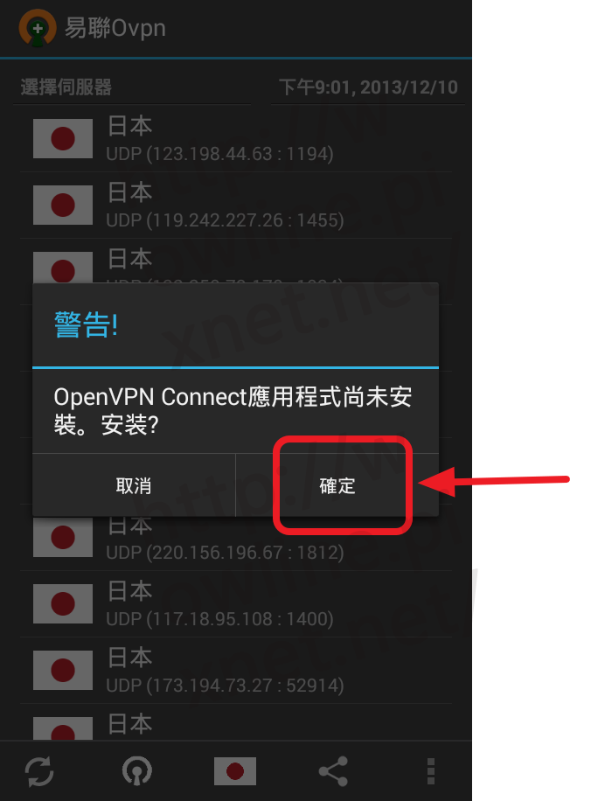Tap Japan flag beside 123.198.44.63 server
Screen dimensions: 591x801
click(63, 138)
